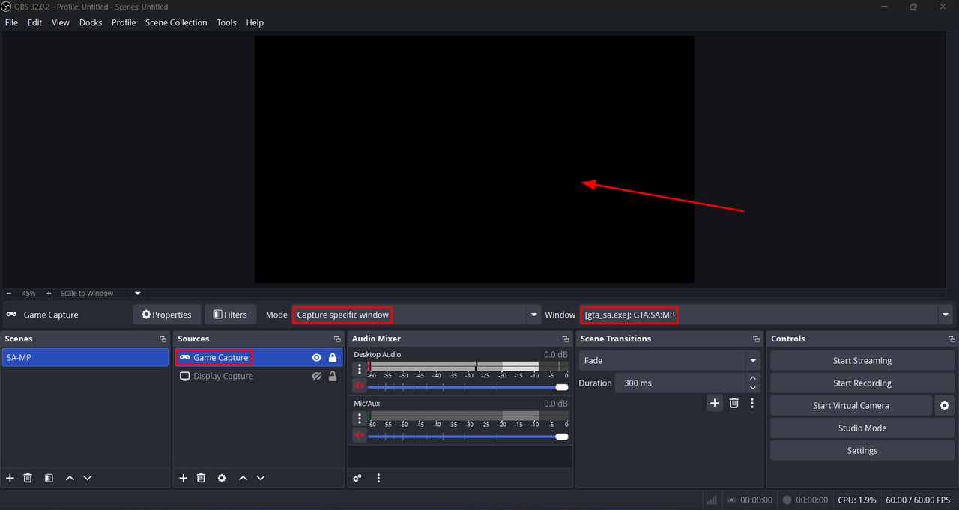Add a scene transition with plus icon
This screenshot has height=510, width=959.
pyautogui.click(x=715, y=403)
